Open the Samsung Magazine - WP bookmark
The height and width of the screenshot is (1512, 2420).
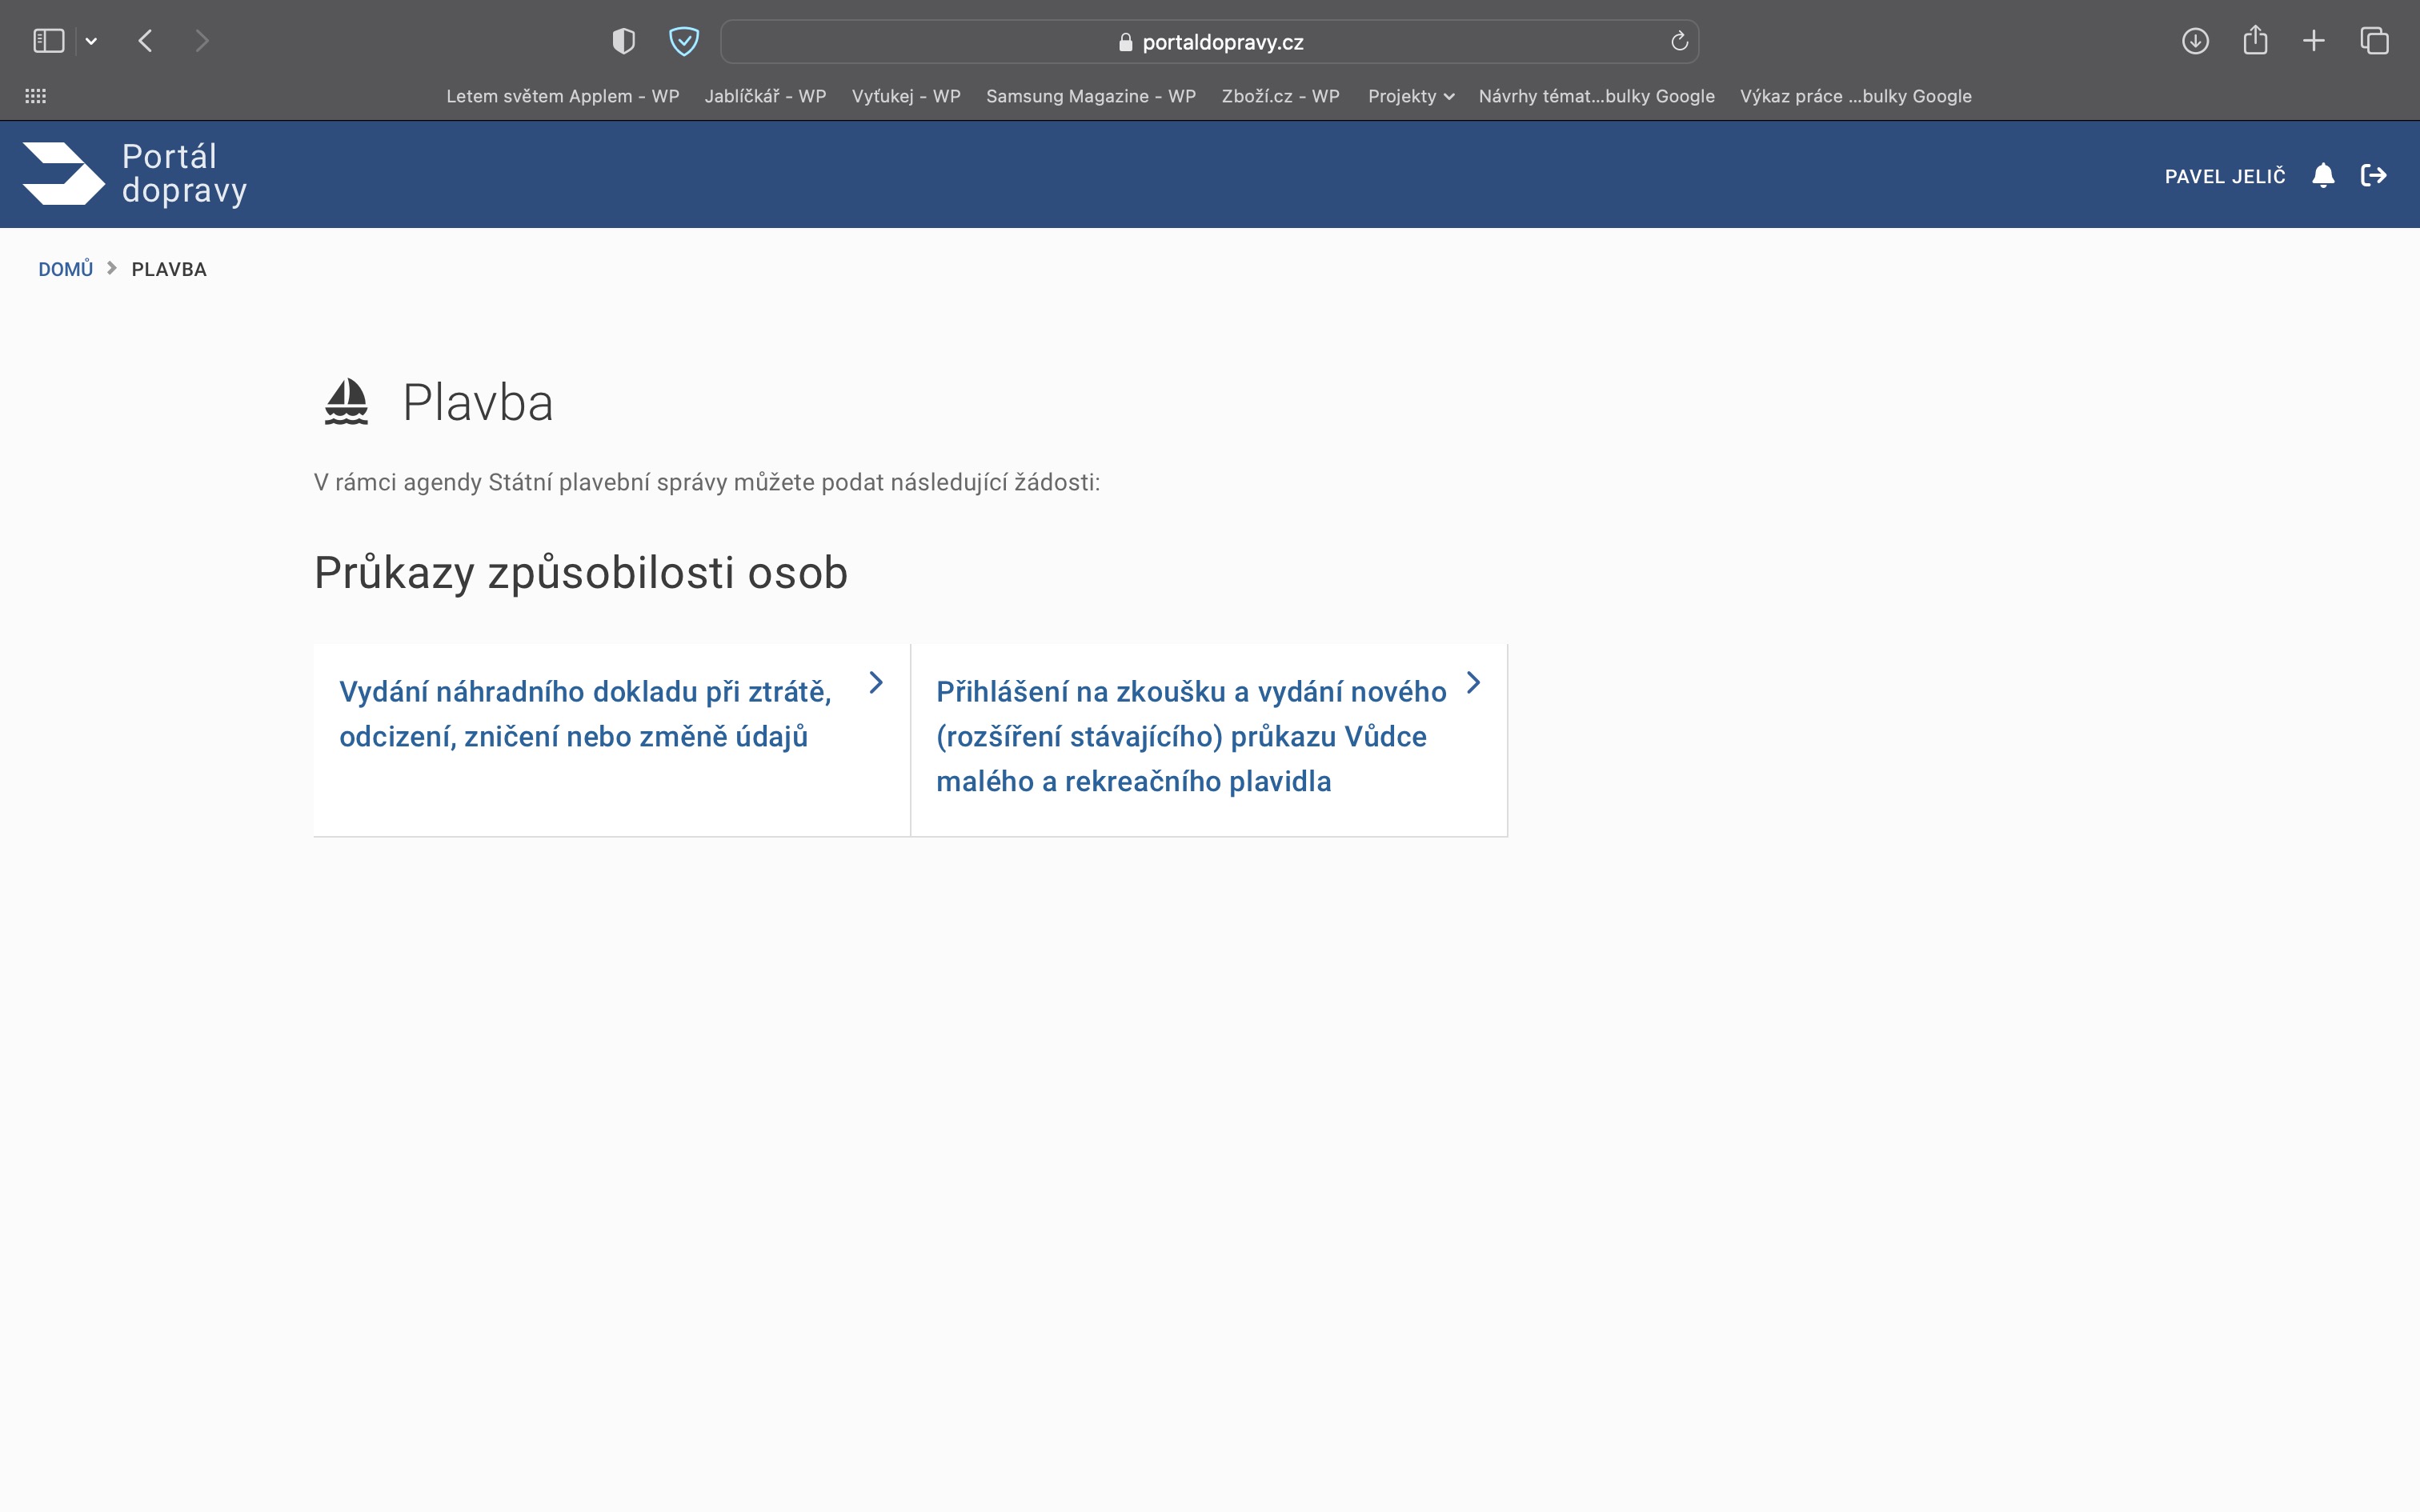pos(1090,96)
